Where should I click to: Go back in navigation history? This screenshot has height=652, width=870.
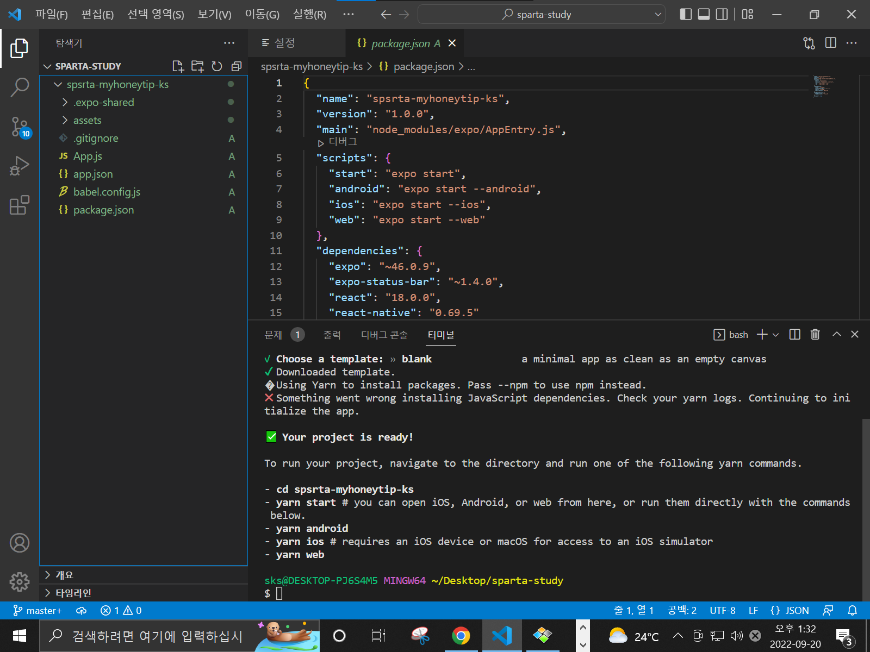pyautogui.click(x=386, y=15)
